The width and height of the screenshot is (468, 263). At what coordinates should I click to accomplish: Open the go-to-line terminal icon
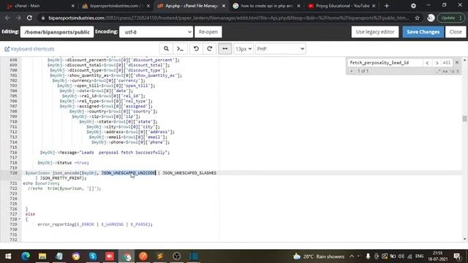click(180, 49)
